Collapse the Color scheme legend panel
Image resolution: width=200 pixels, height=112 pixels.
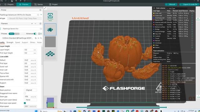[154, 8]
